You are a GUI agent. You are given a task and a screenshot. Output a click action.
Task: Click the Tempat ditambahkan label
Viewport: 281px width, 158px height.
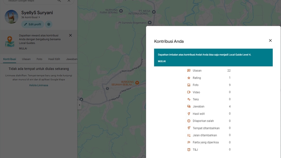click(x=206, y=128)
